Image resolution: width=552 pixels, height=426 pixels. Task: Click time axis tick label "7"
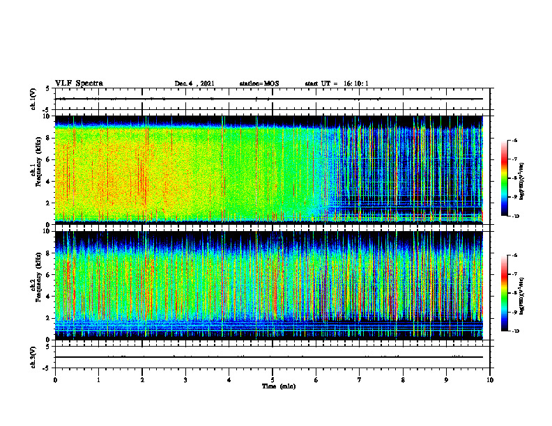[360, 380]
